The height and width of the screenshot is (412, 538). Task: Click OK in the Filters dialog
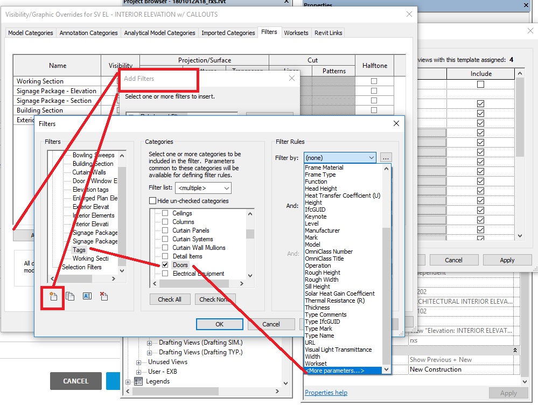pos(219,324)
